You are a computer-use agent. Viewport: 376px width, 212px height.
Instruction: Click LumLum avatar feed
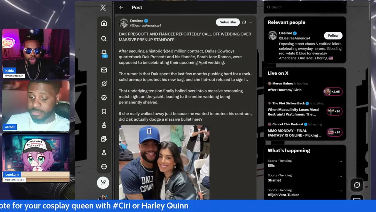tap(36, 158)
